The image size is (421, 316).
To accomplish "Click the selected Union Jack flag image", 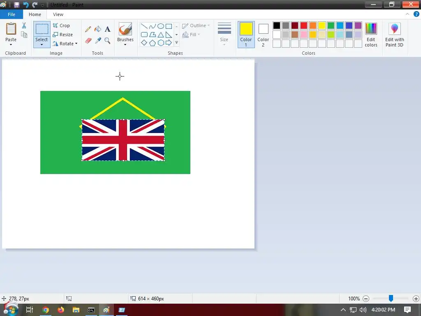I will point(123,140).
